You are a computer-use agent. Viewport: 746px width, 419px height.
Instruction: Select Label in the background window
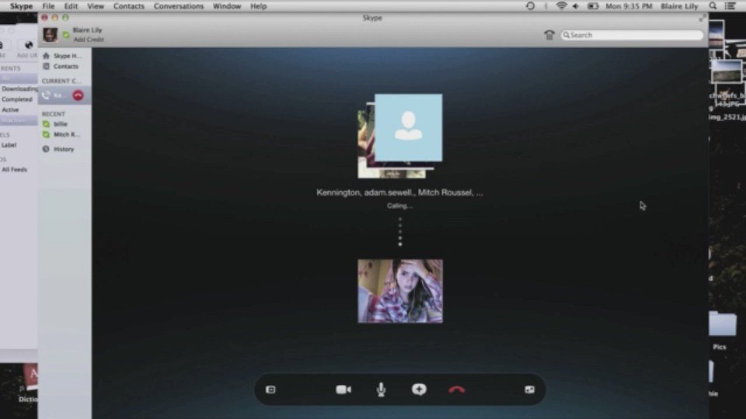tap(9, 145)
